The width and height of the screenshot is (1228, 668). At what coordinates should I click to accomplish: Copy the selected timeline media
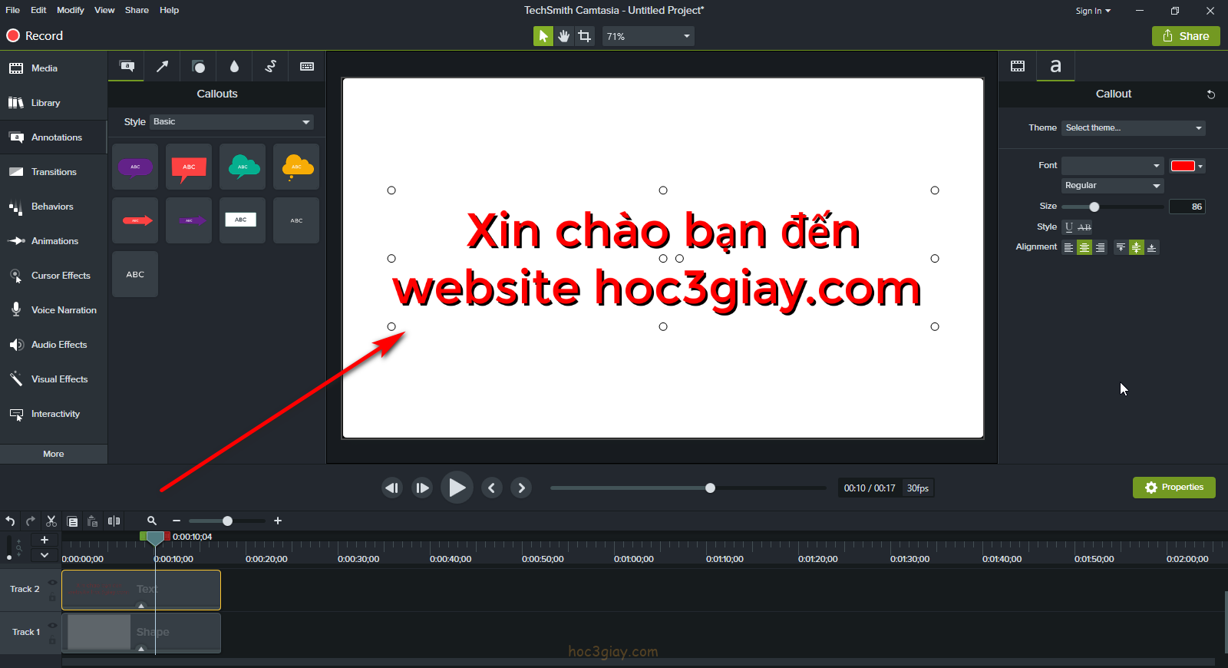(x=72, y=521)
